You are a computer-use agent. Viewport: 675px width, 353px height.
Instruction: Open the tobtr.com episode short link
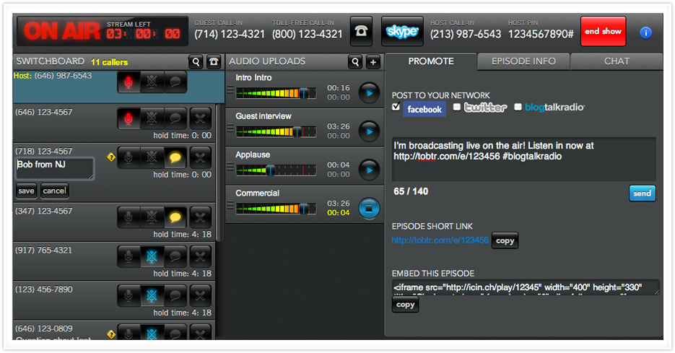click(x=440, y=240)
